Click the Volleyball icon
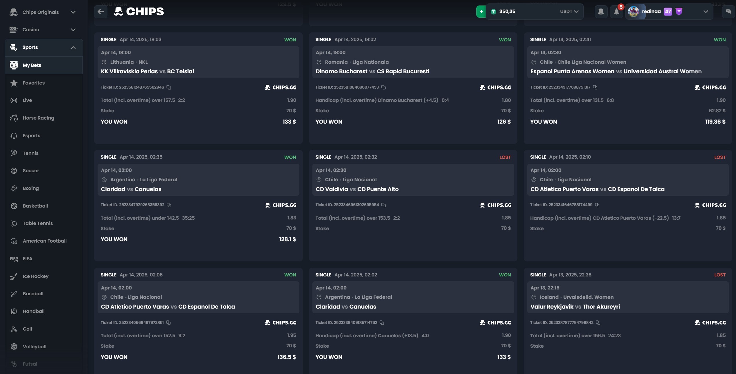Image resolution: width=736 pixels, height=374 pixels. 14,346
